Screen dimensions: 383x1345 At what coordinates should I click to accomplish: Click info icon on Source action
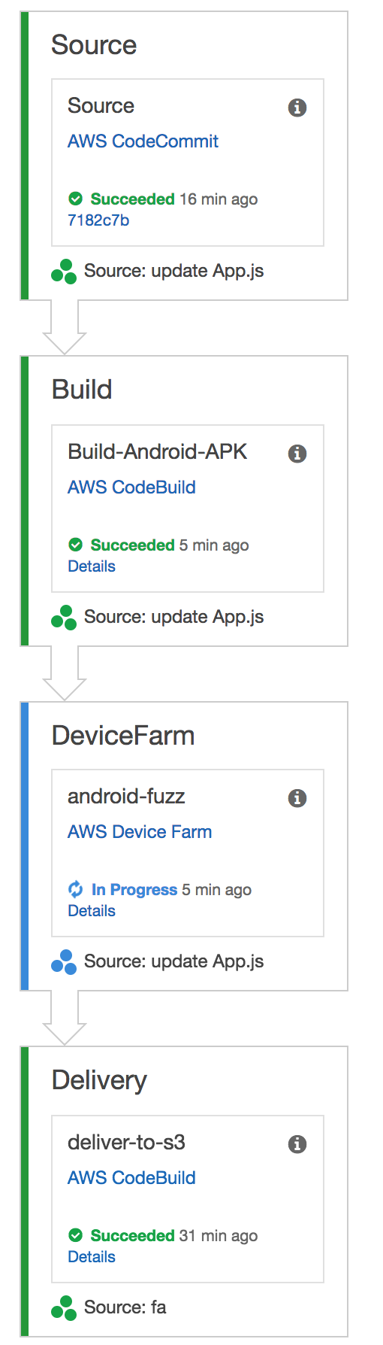pyautogui.click(x=297, y=108)
